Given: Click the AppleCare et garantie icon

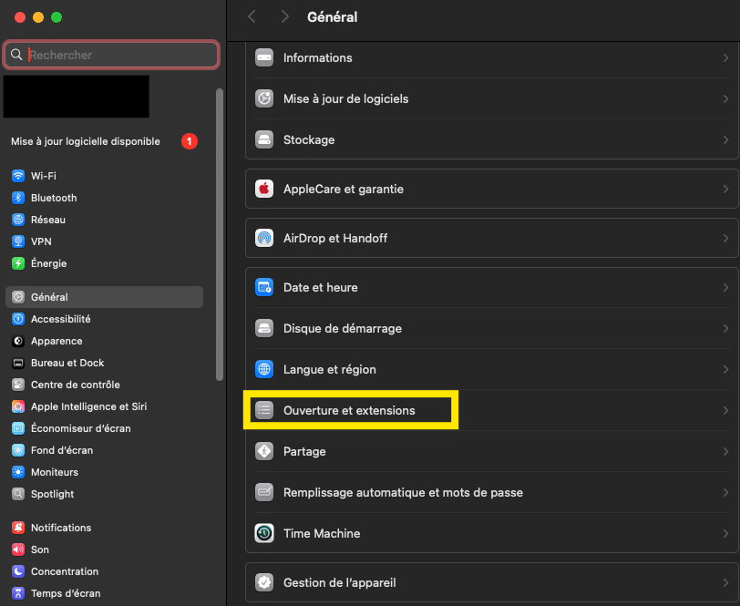Looking at the screenshot, I should [264, 189].
